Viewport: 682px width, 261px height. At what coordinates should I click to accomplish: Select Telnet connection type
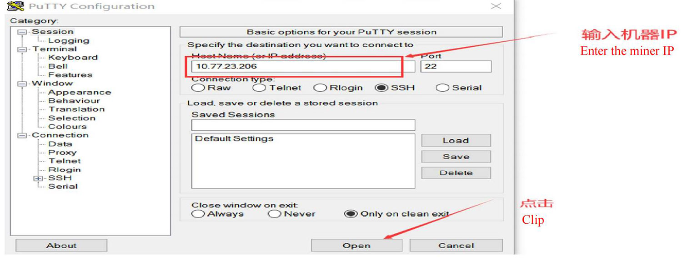tap(260, 88)
